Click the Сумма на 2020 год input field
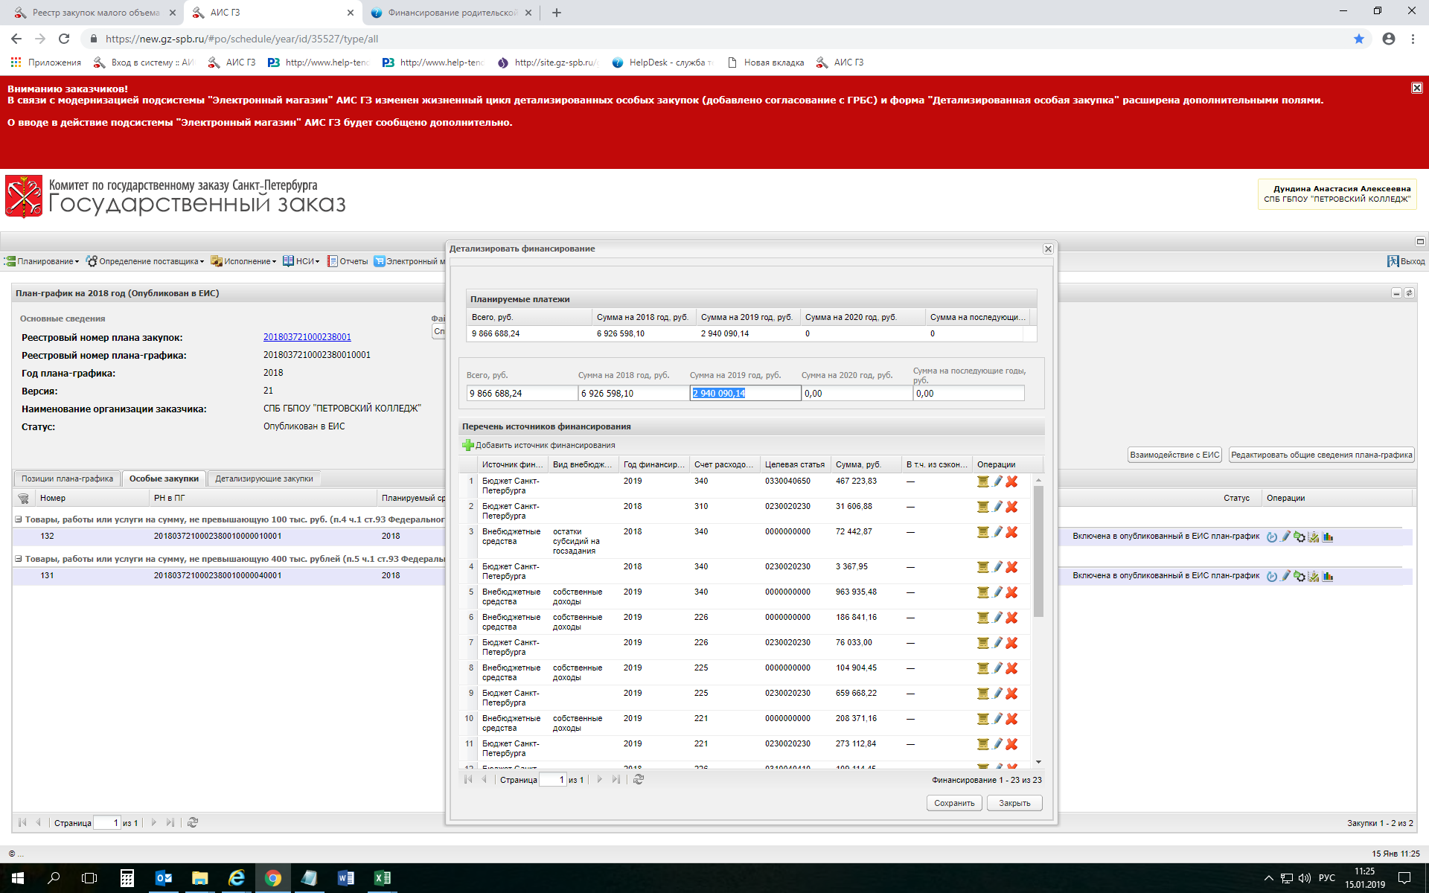 (x=856, y=393)
